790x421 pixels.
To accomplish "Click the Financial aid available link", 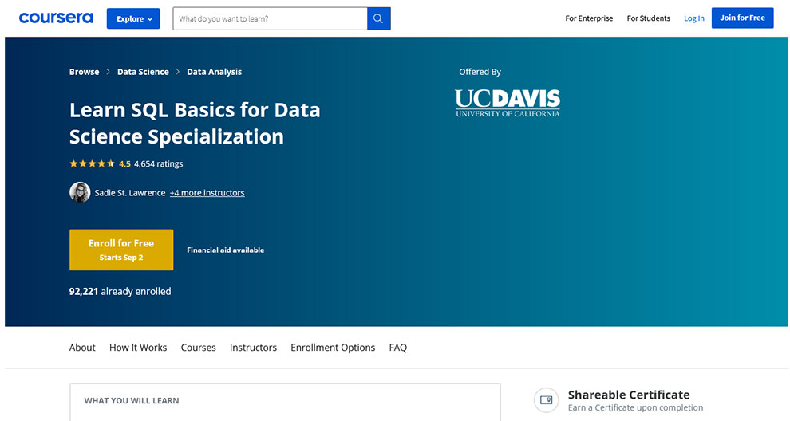I will point(225,250).
